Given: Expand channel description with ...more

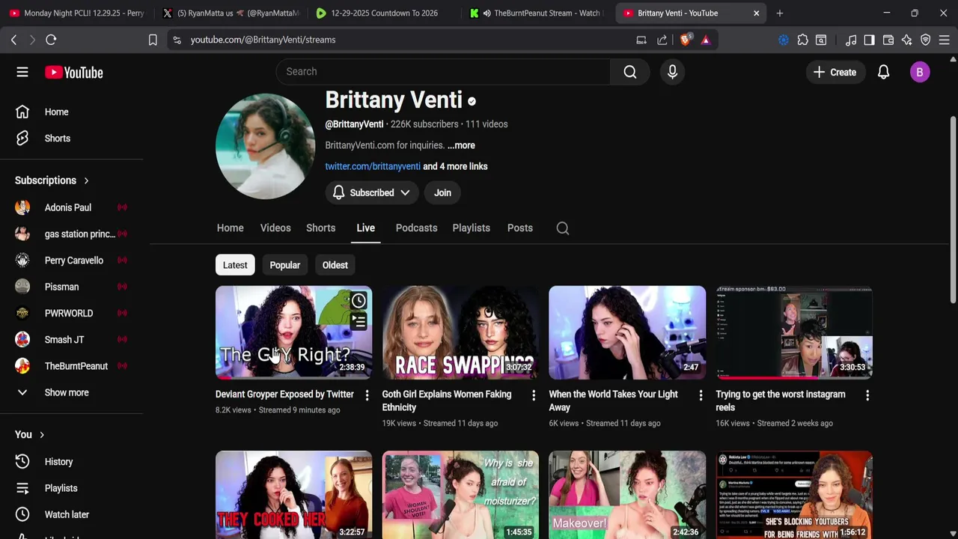Looking at the screenshot, I should (461, 145).
